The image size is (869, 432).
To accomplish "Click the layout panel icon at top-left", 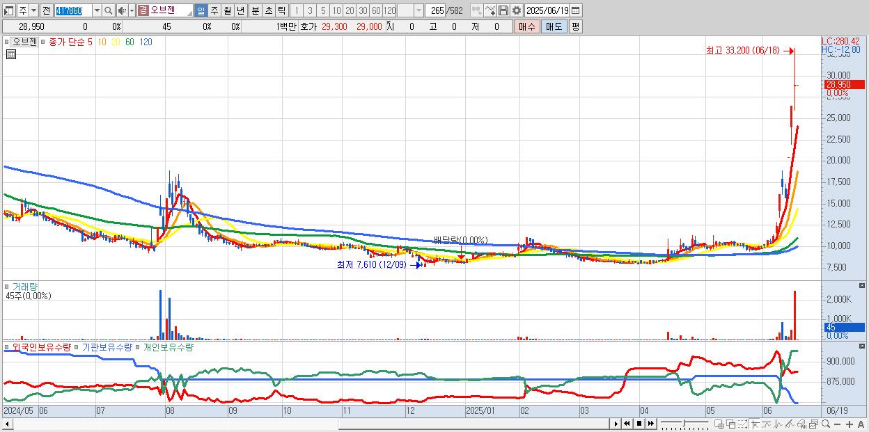I will 9,10.
